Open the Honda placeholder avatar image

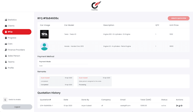tap(44, 46)
